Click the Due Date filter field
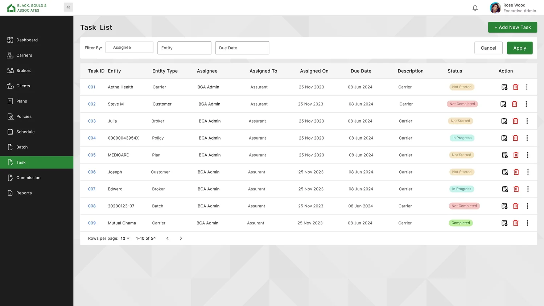544x306 pixels. click(242, 48)
